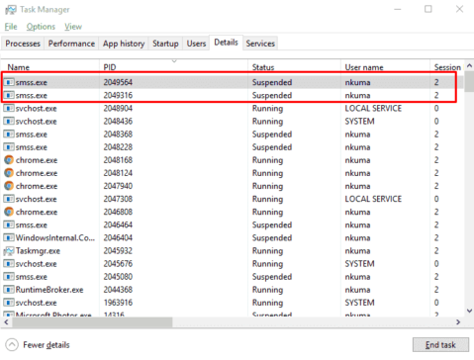Switch to the Startup tab
The height and width of the screenshot is (360, 474).
coord(165,44)
